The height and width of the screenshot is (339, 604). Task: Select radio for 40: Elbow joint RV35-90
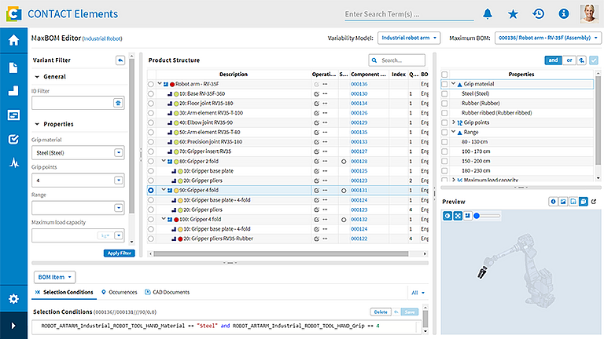tap(151, 122)
